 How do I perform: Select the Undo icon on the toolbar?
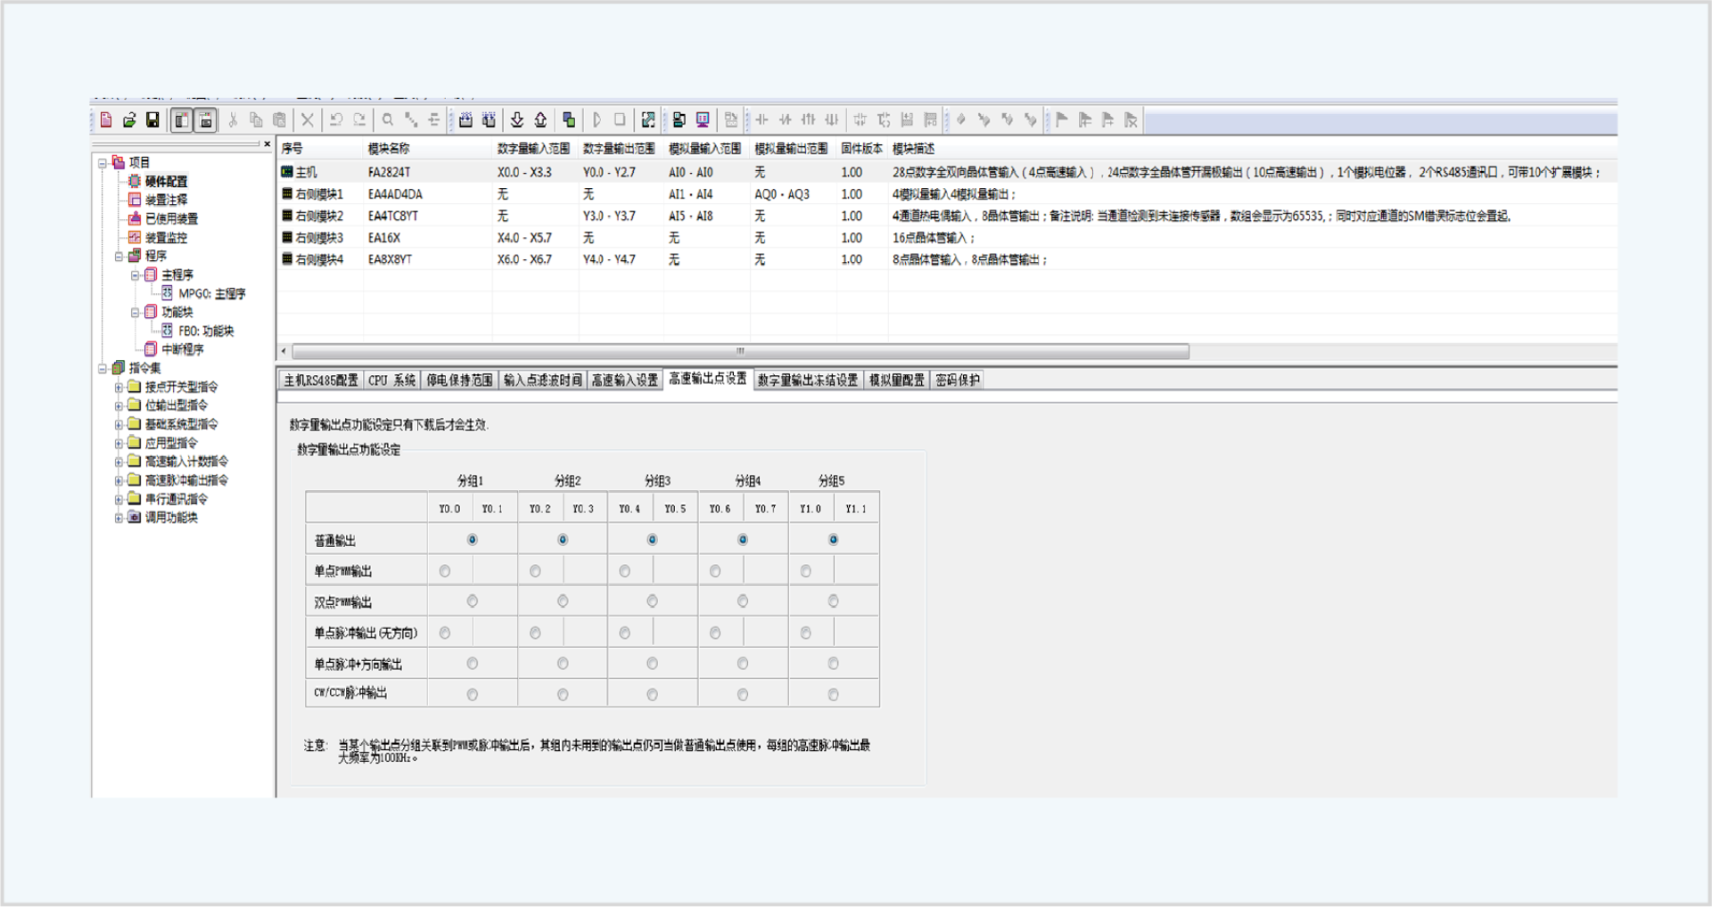pos(338,119)
